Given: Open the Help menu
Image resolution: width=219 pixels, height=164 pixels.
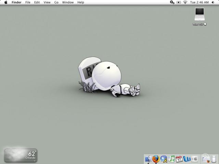Looking at the screenshot, I should 81,2.
